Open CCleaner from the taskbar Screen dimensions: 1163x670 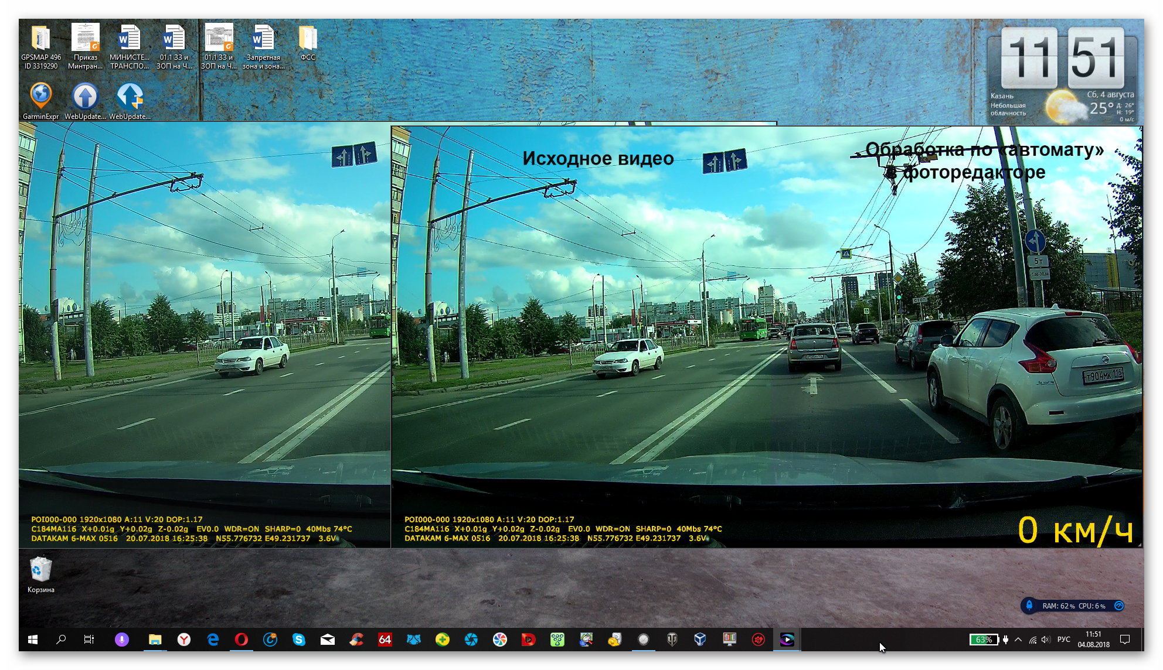pos(356,640)
